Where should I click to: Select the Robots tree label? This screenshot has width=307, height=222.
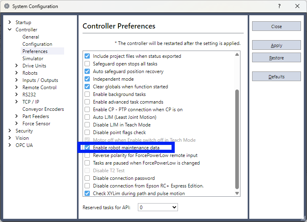point(30,73)
